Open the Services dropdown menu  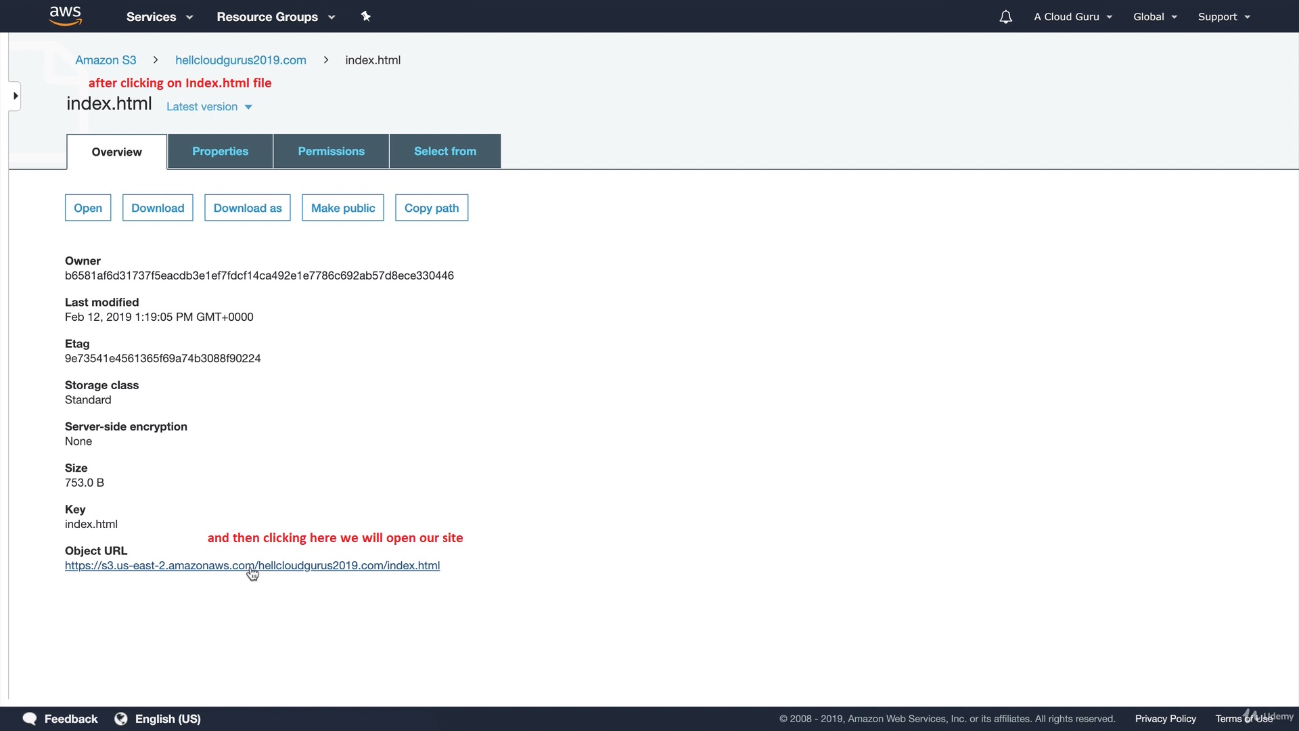[160, 17]
